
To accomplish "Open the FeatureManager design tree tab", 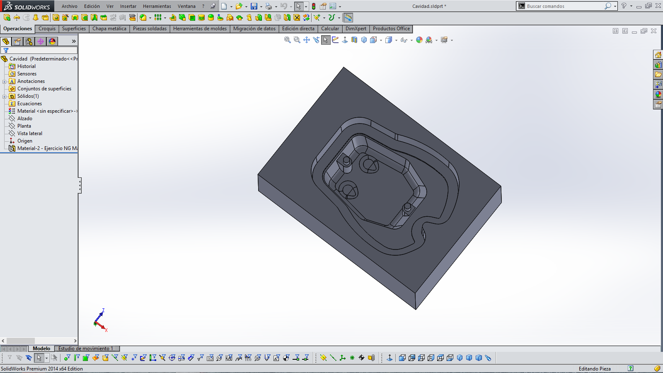I will (6, 41).
